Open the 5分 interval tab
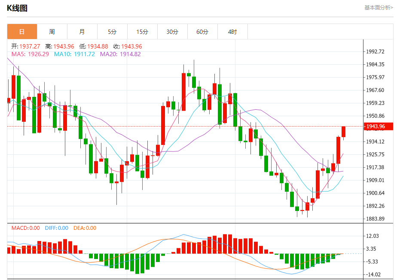Screen dimensions: 397x280 (x=112, y=32)
